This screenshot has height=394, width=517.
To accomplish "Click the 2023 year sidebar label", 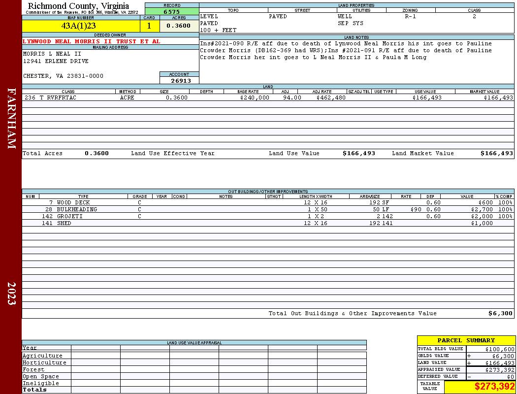I will [x=11, y=294].
